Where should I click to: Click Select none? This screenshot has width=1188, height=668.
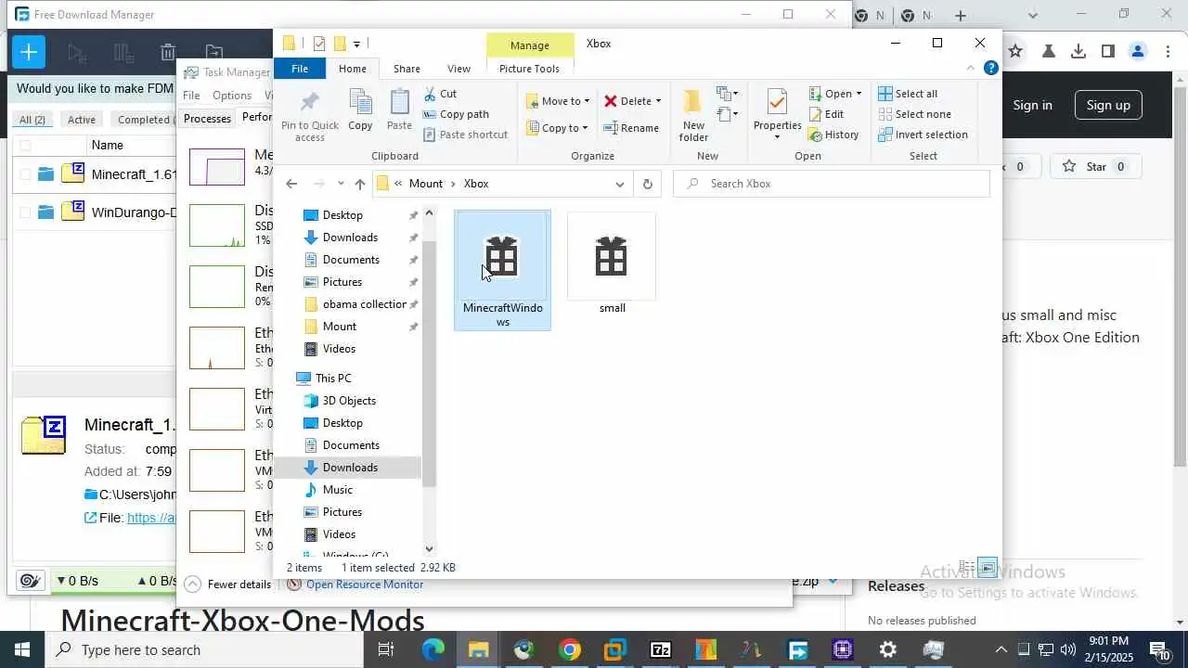click(914, 114)
